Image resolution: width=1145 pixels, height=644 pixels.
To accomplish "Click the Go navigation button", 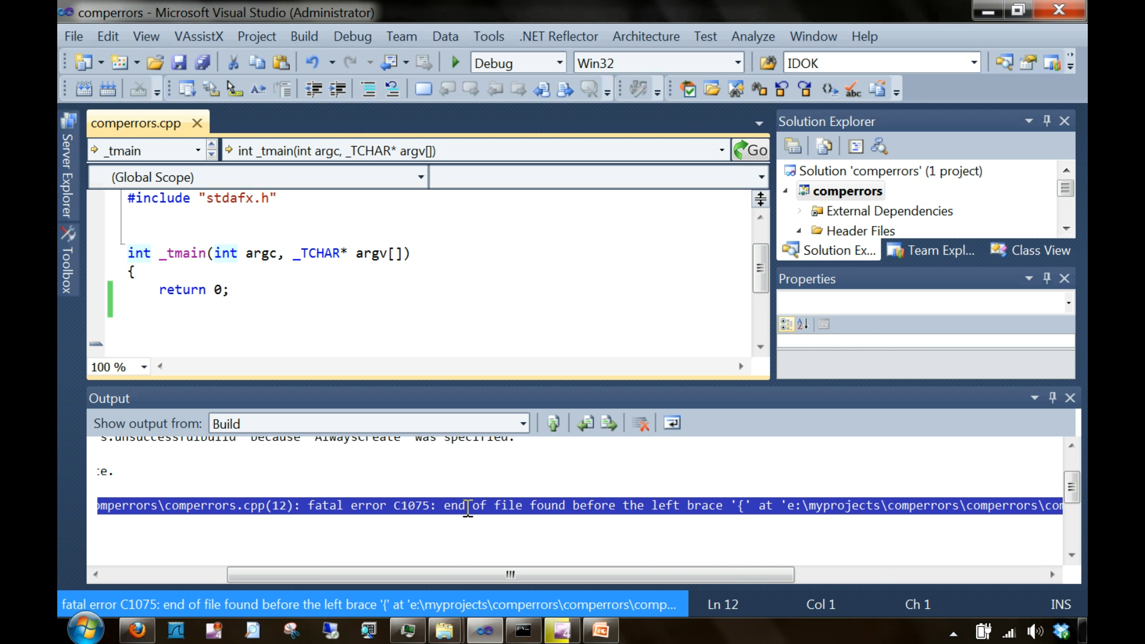I will click(x=753, y=150).
